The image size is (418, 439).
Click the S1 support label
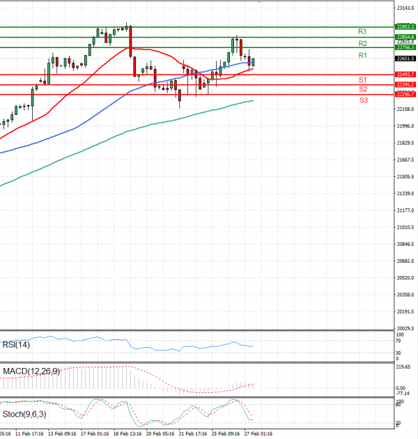point(362,80)
